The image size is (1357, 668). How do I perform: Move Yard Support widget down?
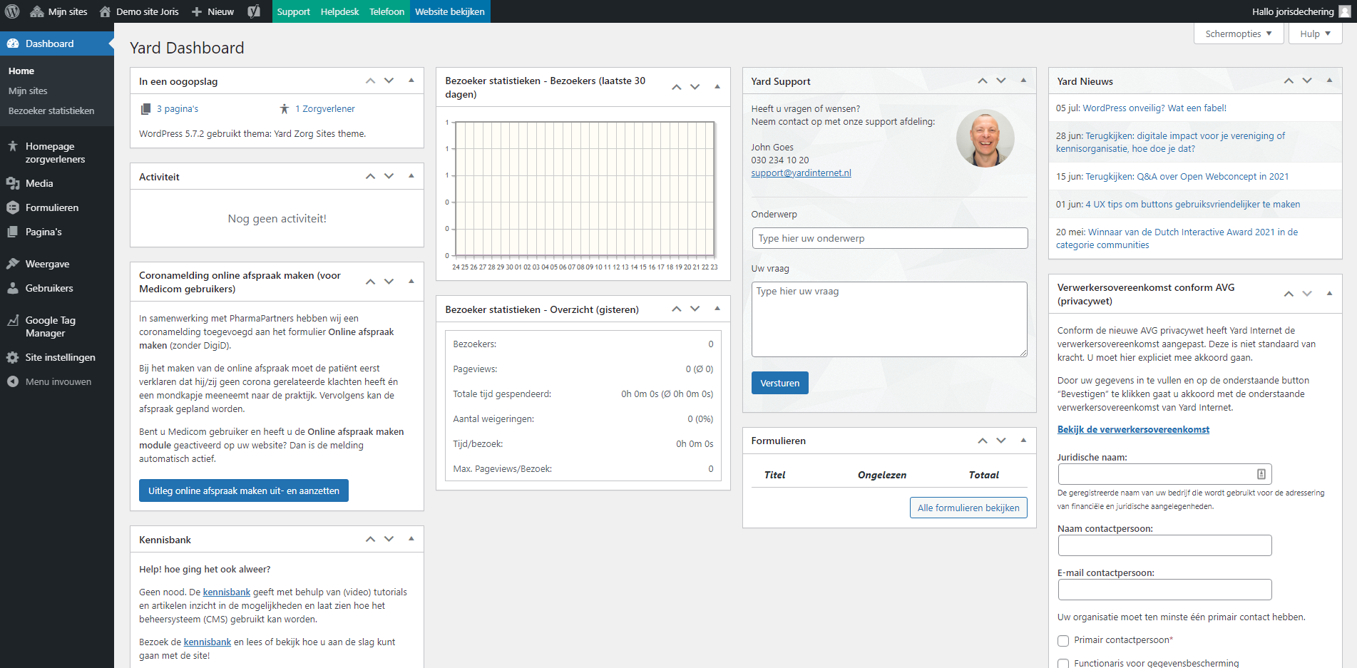click(1001, 81)
